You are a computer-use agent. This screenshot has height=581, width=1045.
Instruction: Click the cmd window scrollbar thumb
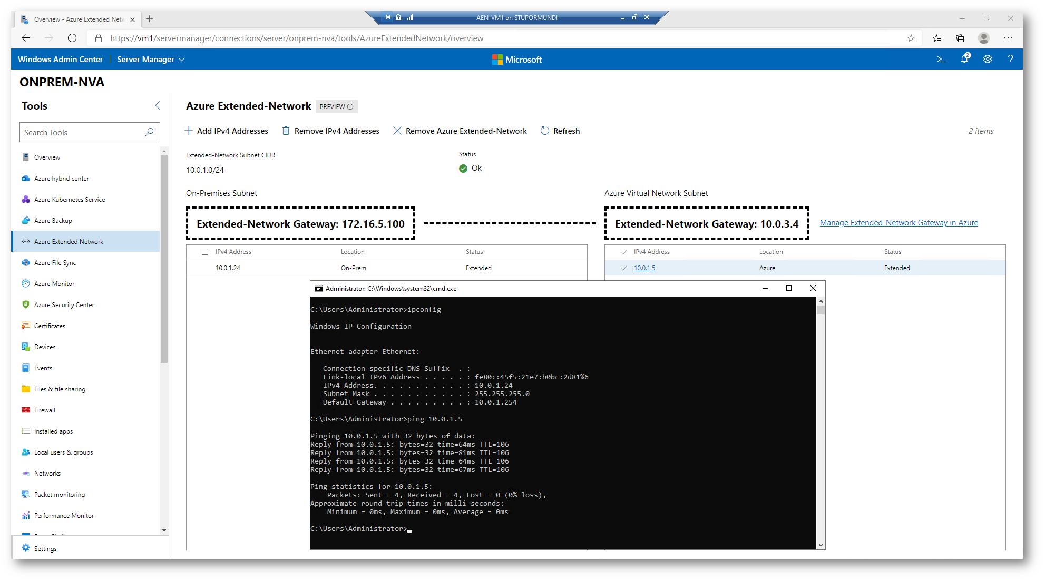coord(821,310)
